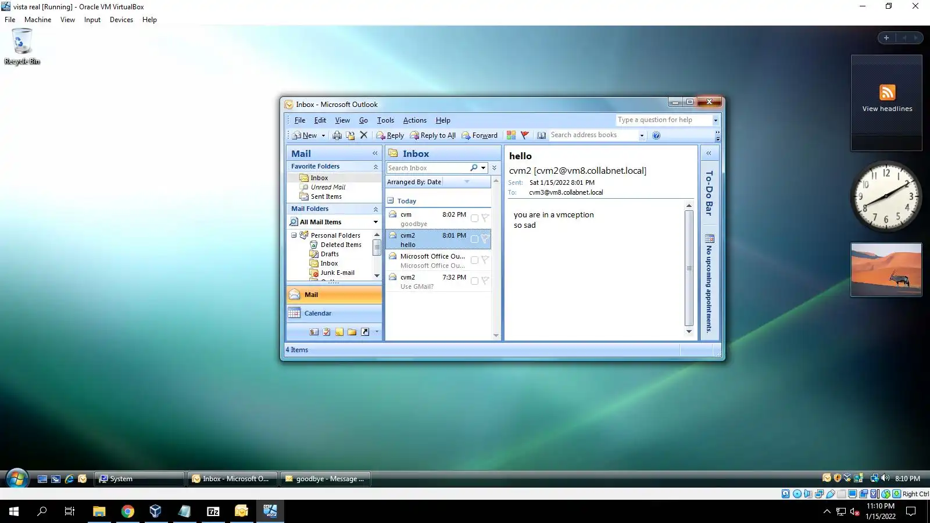Toggle flag status on cvm2 hello message

[485, 239]
